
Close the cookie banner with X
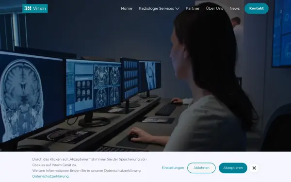click(x=254, y=168)
